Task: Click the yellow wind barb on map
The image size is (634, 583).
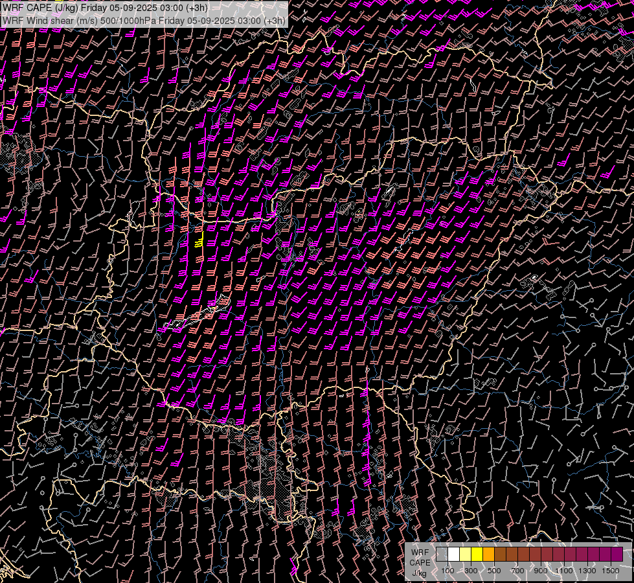Action: pyautogui.click(x=199, y=240)
